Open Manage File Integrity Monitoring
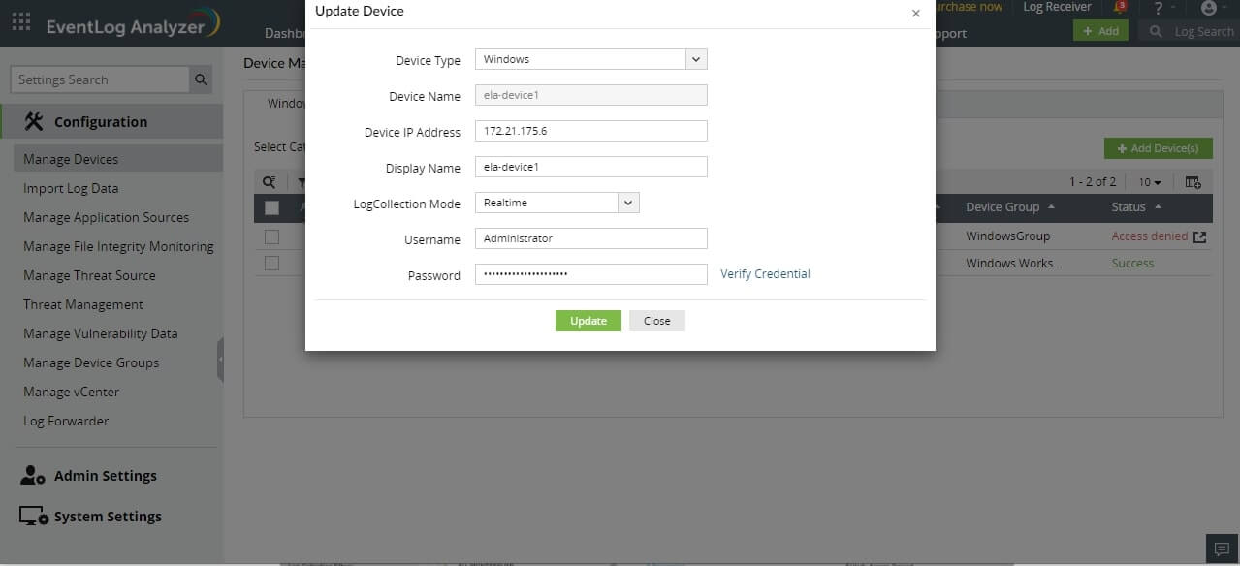The width and height of the screenshot is (1240, 566). click(x=118, y=246)
